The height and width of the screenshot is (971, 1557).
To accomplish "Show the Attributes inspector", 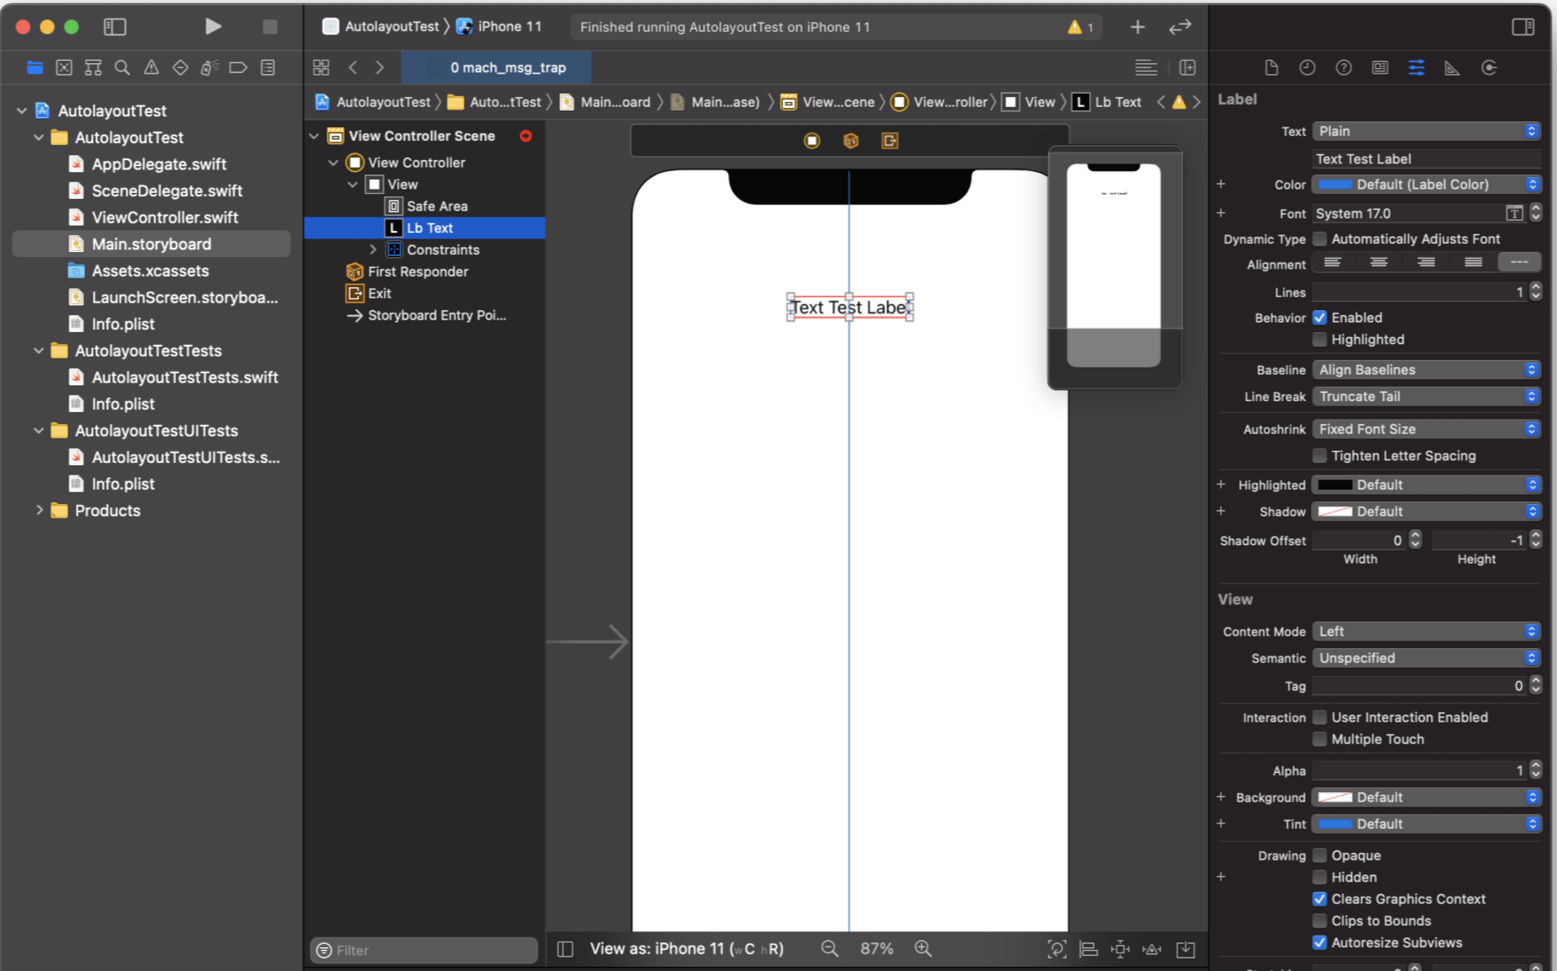I will pos(1417,67).
